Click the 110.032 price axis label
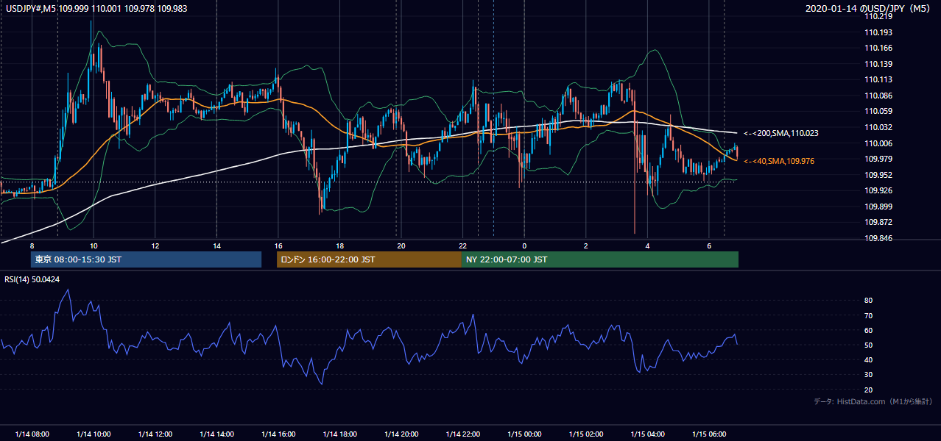 878,128
